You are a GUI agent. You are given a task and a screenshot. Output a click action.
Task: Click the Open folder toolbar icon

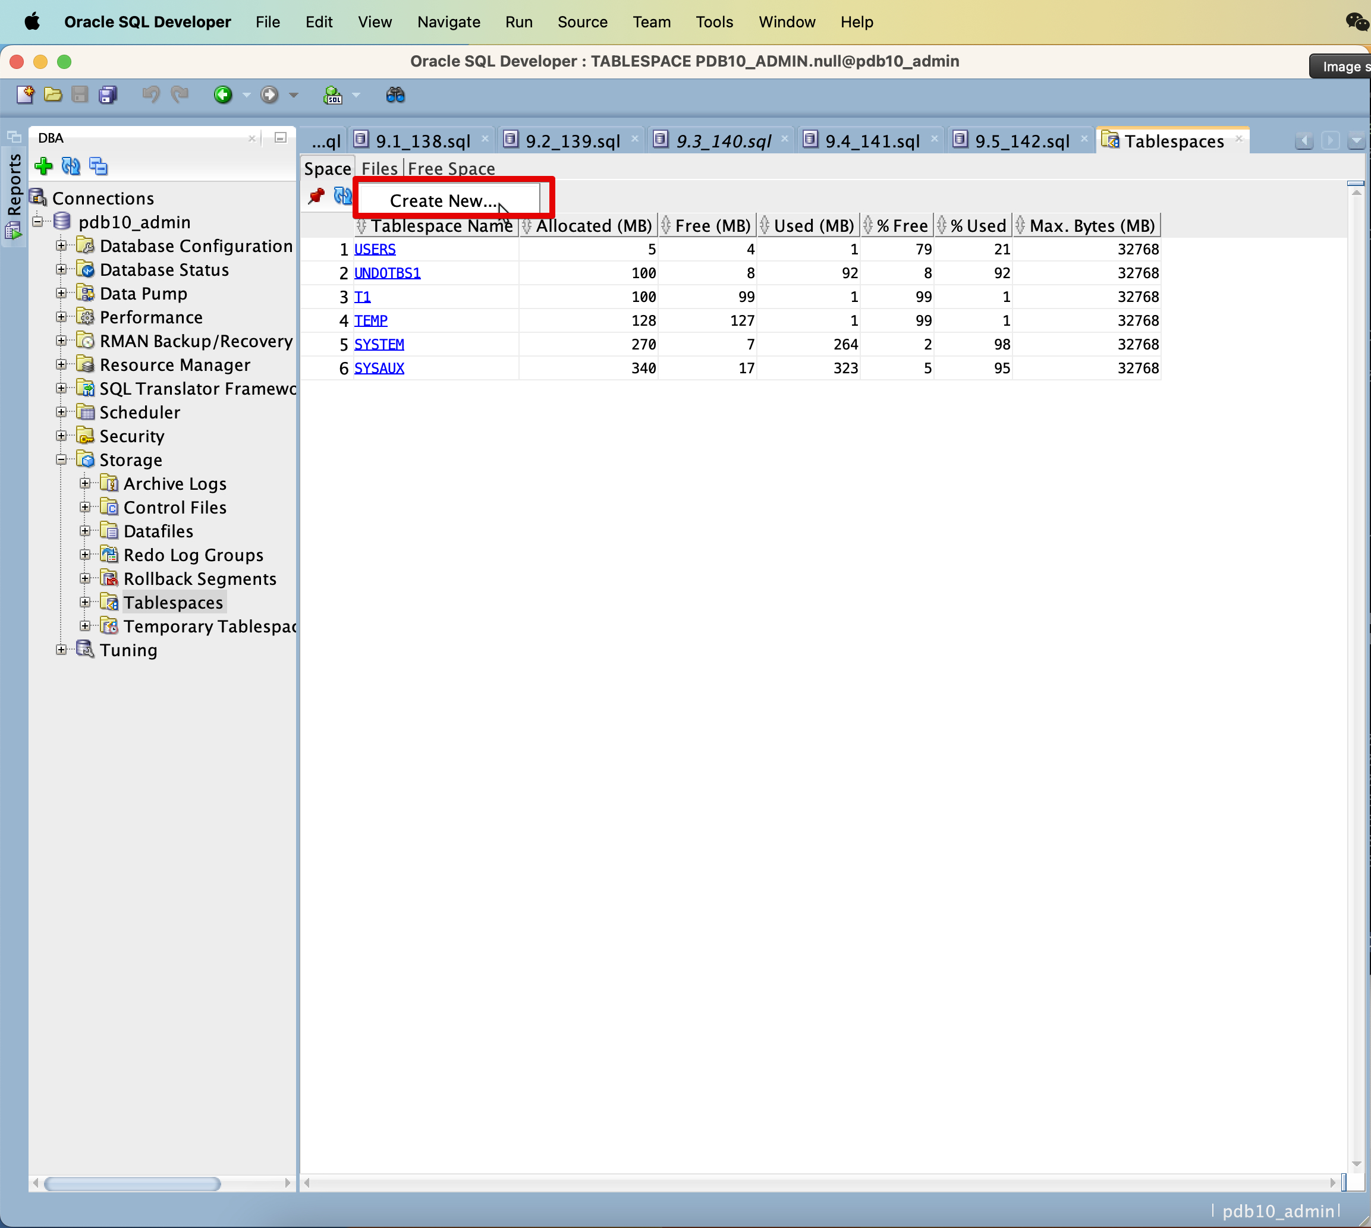click(53, 95)
